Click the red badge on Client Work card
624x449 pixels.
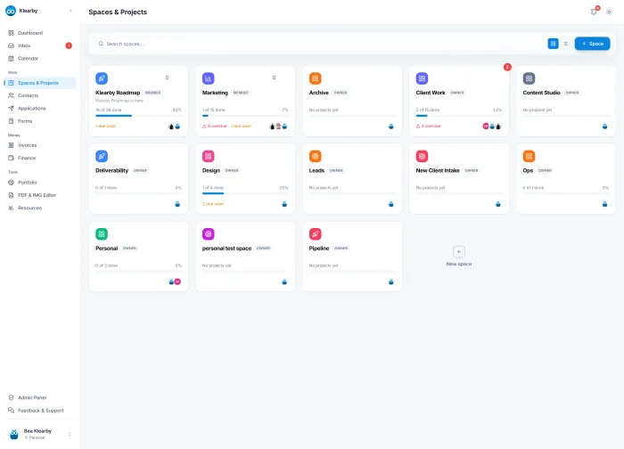(x=507, y=67)
